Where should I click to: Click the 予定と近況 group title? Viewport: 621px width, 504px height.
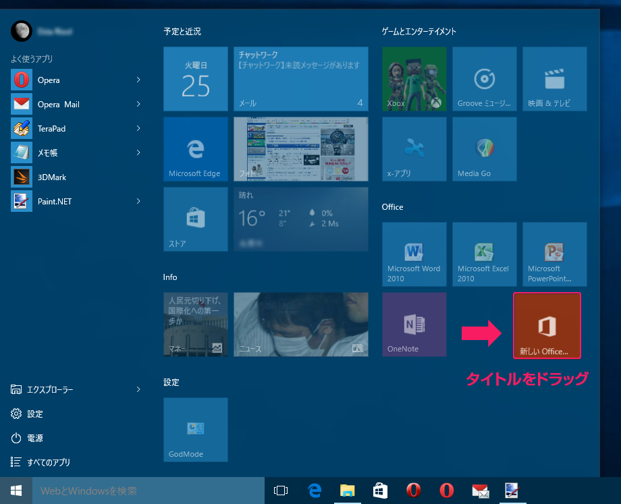[x=182, y=31]
